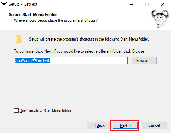The height and width of the screenshot is (133, 171).
Task: Click the "Where should Setup place the program's shortcuts?" subtitle
Action: [x=56, y=20]
